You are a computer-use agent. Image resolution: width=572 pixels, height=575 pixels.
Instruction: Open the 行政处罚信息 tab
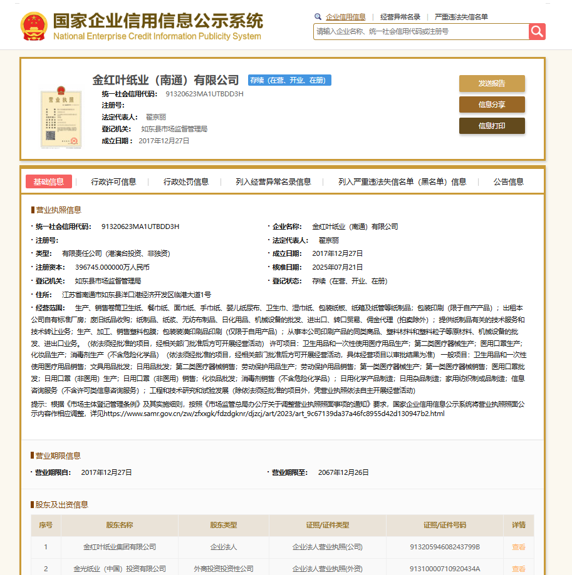click(x=186, y=181)
